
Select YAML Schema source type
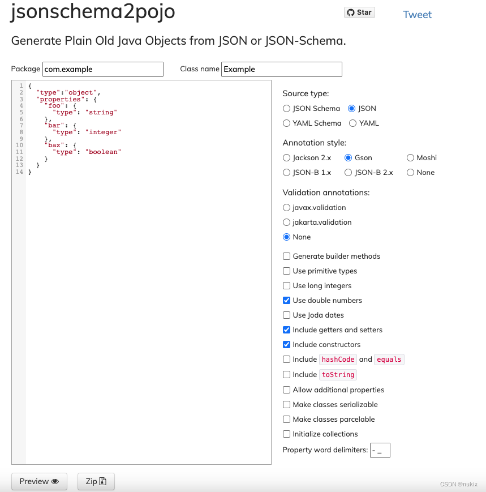(x=286, y=123)
